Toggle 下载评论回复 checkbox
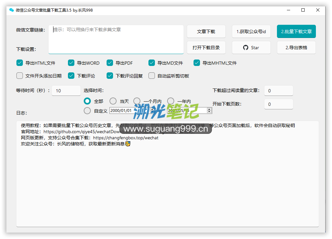 (110, 76)
